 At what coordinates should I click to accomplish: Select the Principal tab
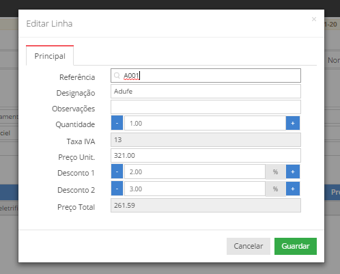coord(50,56)
